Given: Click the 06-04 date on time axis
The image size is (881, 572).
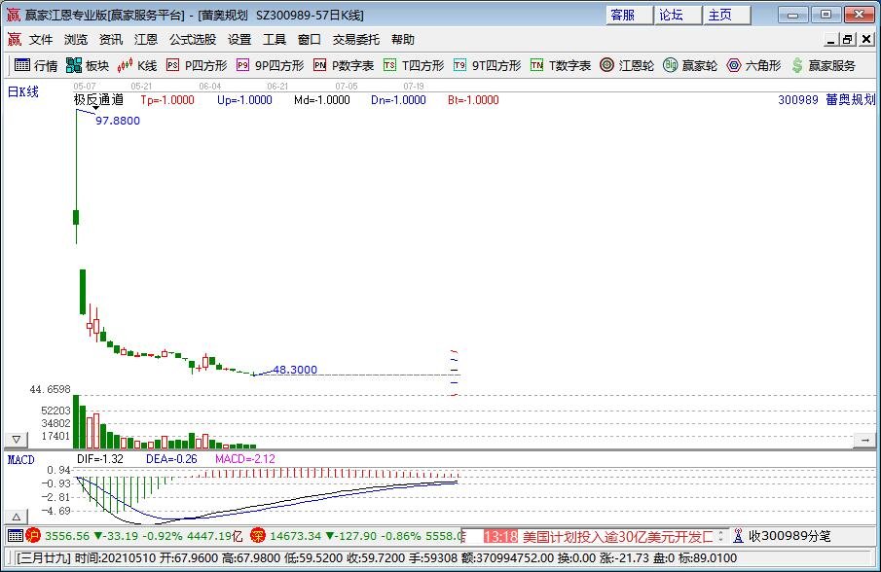Looking at the screenshot, I should pos(209,86).
